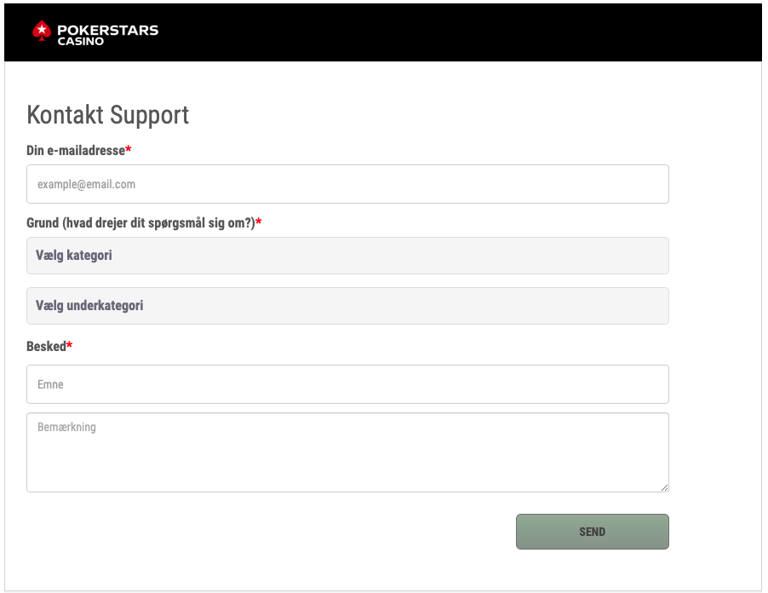Image resolution: width=768 pixels, height=593 pixels.
Task: Focus the Bemærkning message textarea
Action: click(347, 452)
